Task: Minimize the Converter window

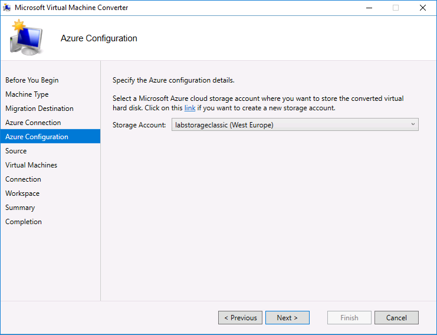Action: coord(369,8)
